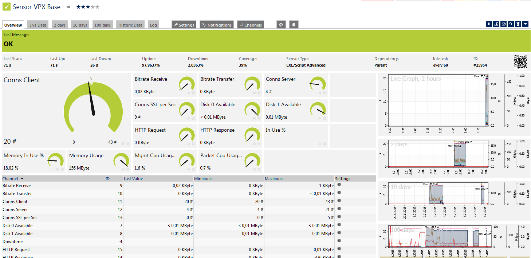
Task: Open gear settings for the Downtime channel
Action: pos(339,241)
